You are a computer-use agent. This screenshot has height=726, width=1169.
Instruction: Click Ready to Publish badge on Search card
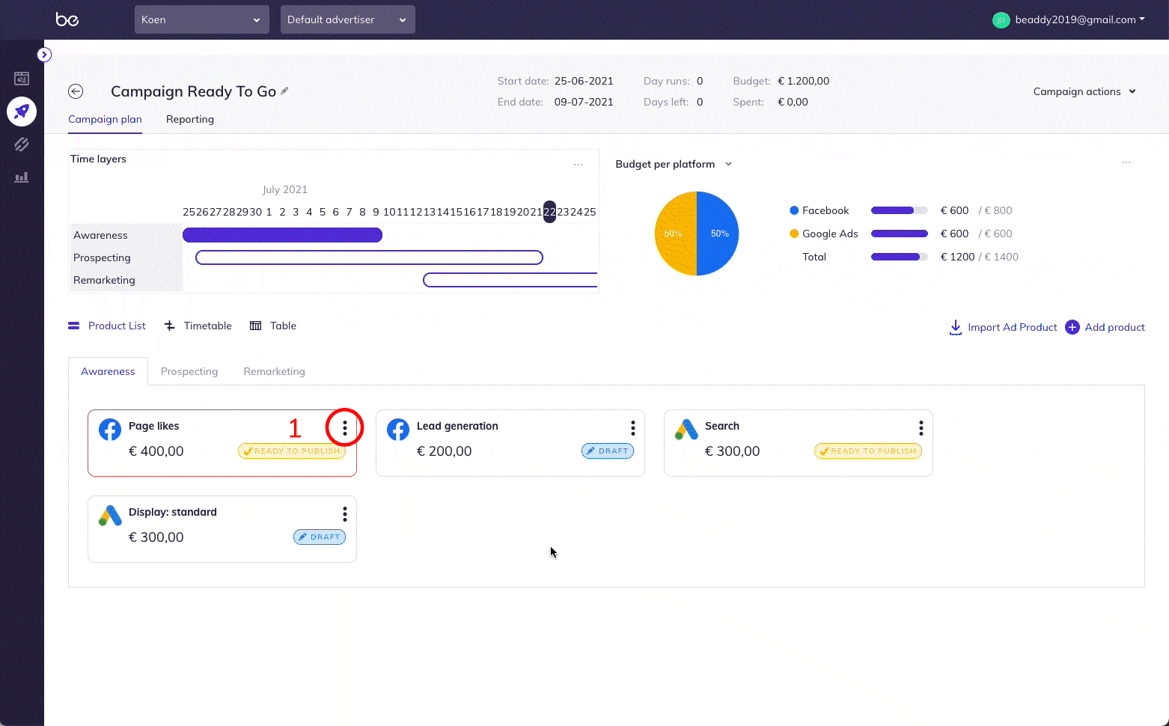[x=868, y=451]
